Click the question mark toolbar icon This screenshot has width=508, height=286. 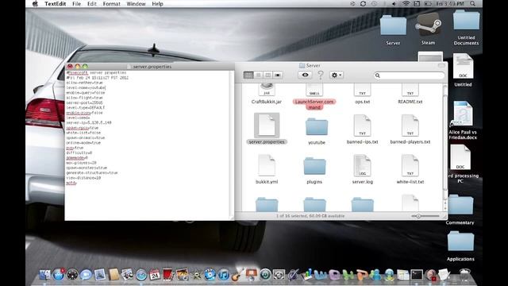321,75
